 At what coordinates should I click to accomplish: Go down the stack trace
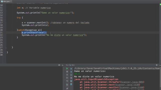(71, 72)
